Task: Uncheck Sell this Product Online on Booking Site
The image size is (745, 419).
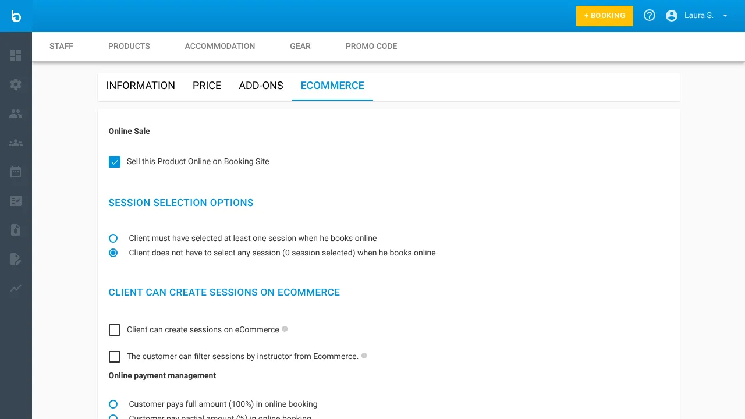Action: 115,162
